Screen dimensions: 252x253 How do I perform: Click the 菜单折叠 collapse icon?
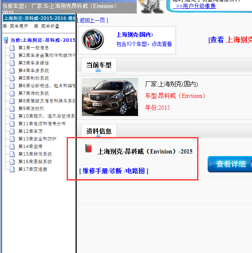pyautogui.click(x=36, y=26)
